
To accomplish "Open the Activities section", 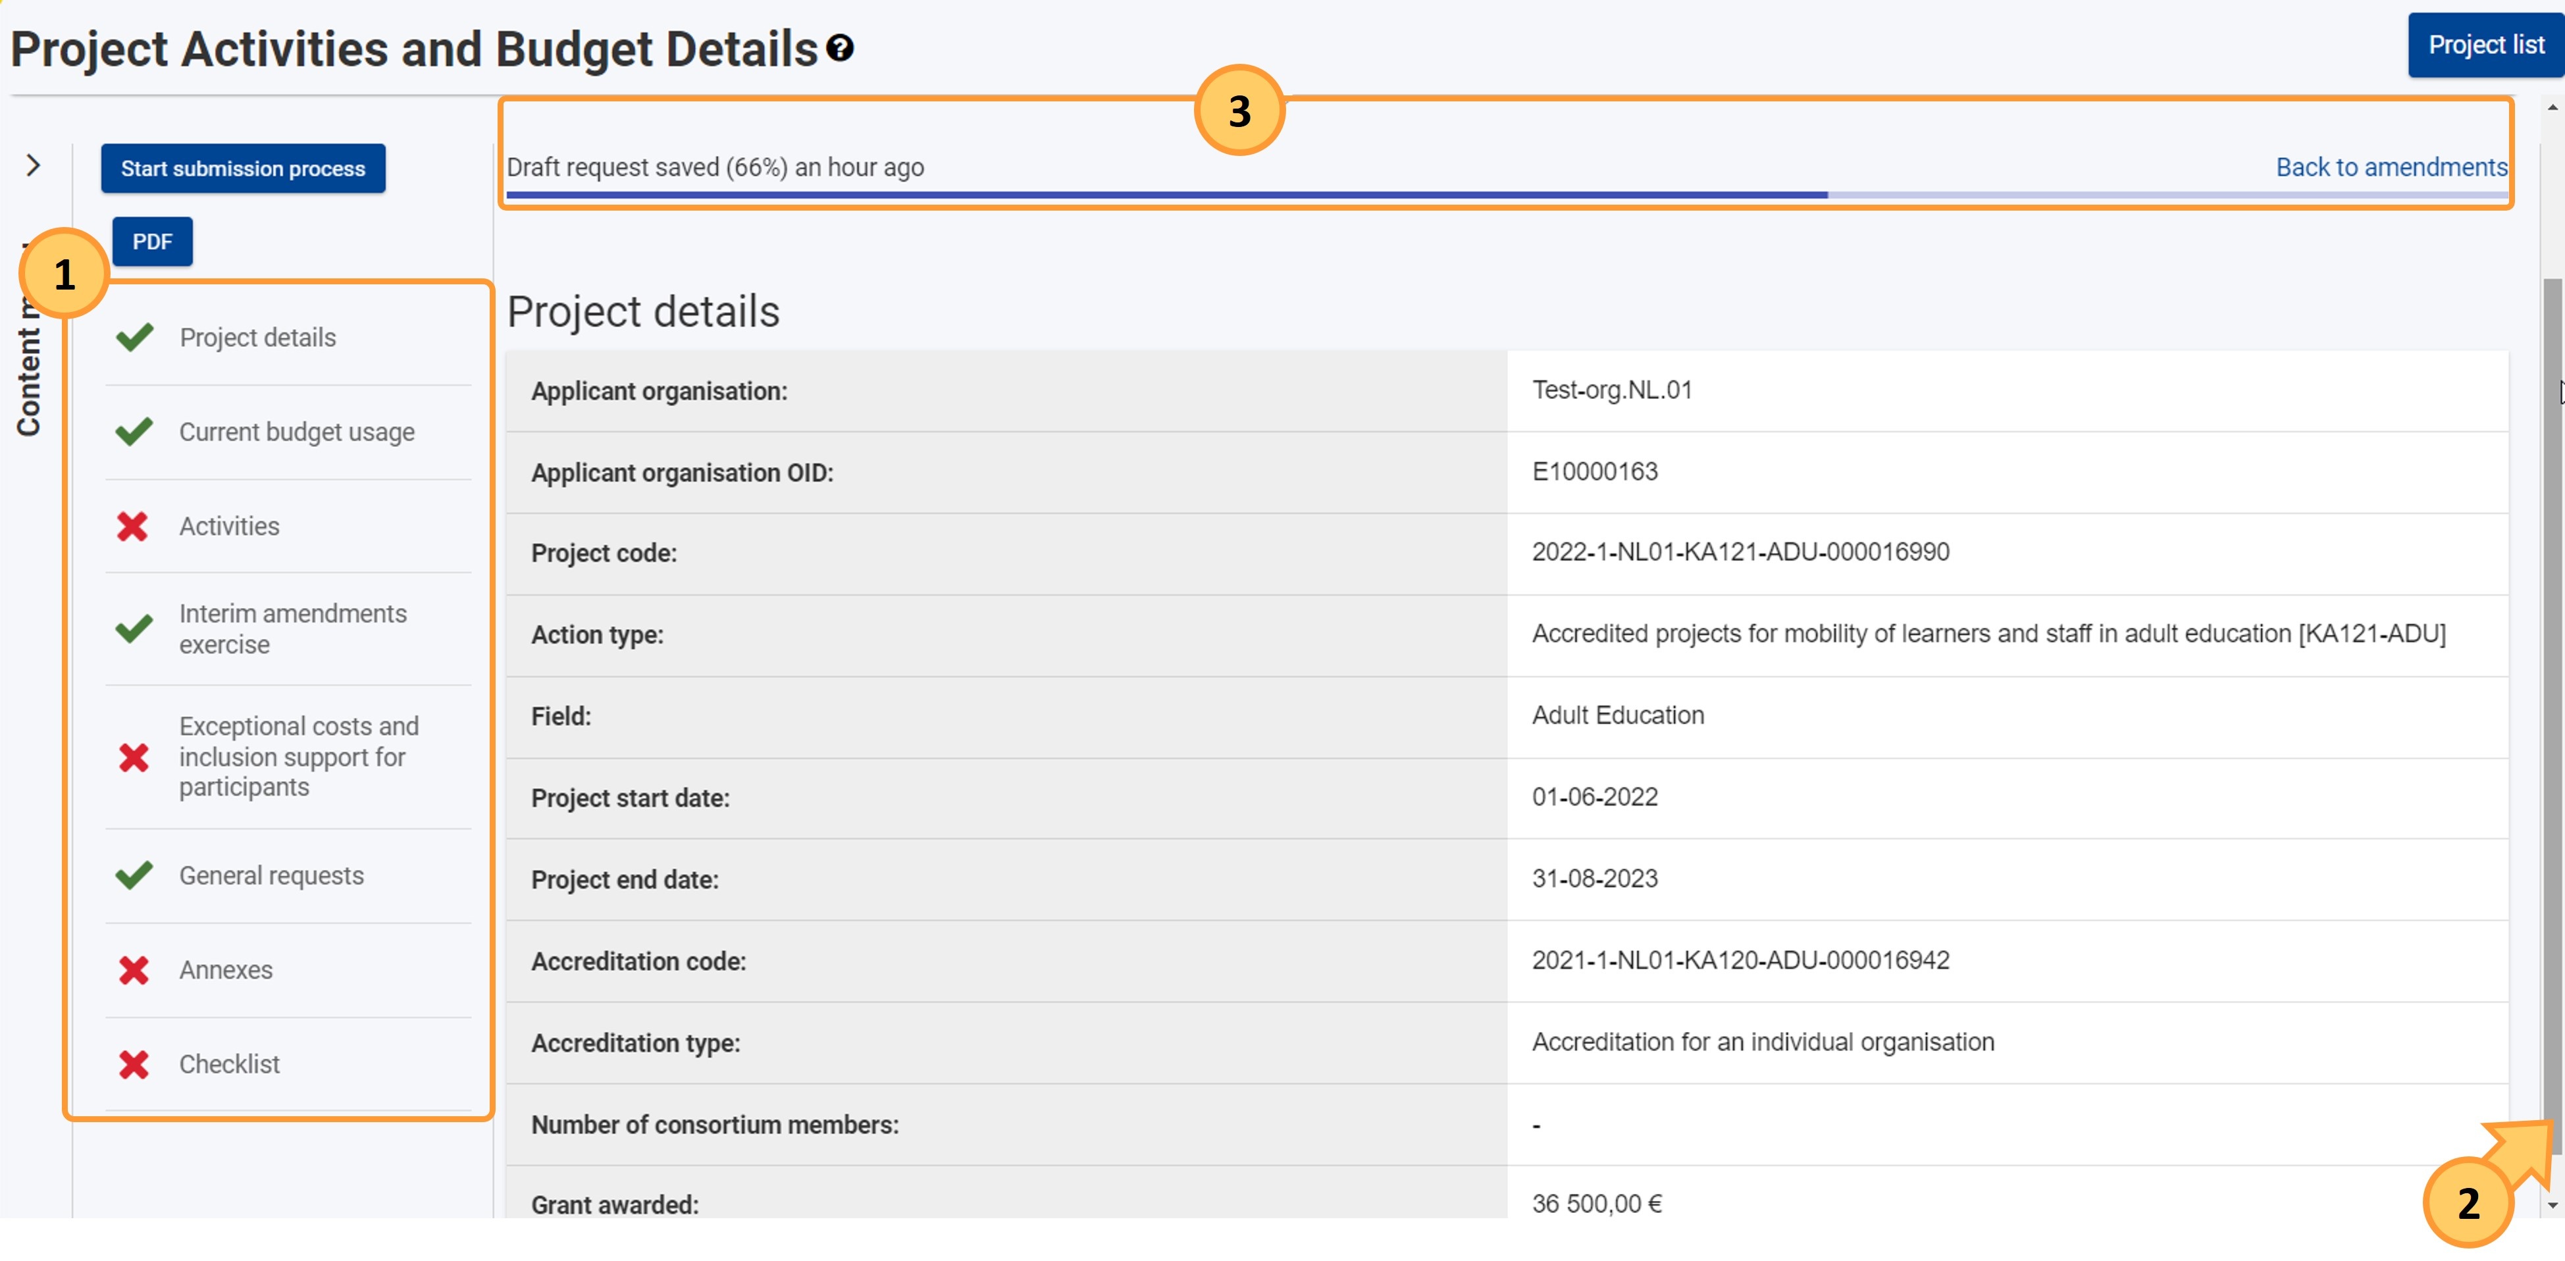I will click(x=229, y=525).
